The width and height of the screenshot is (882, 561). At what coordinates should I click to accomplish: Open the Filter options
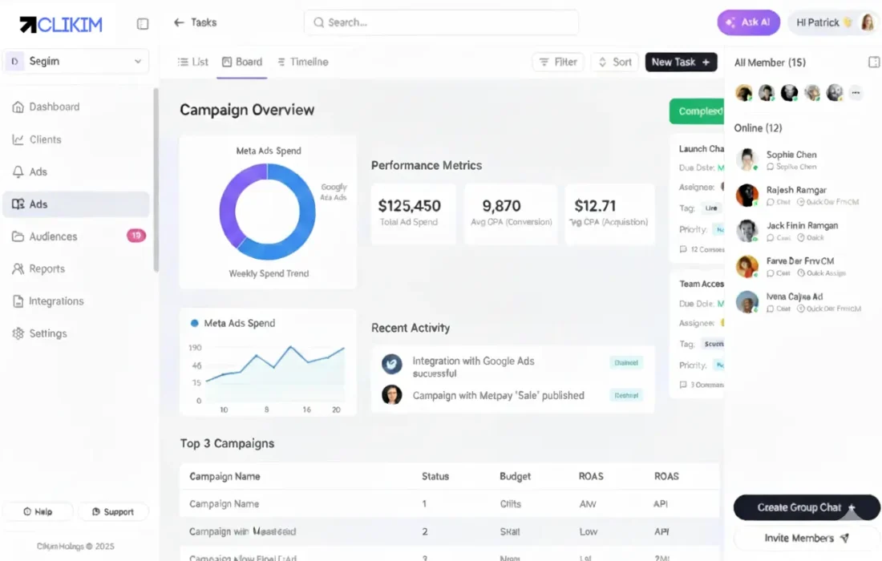click(x=557, y=62)
